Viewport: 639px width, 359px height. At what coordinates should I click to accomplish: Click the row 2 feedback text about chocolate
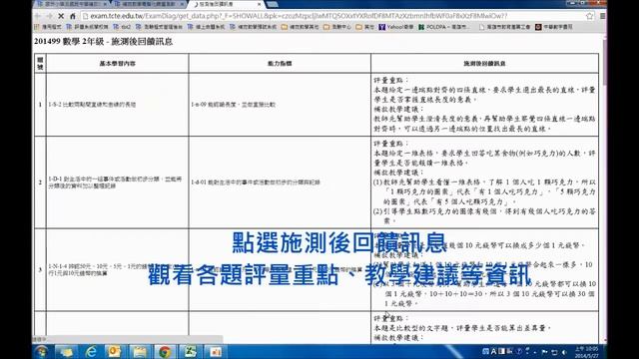coord(484,182)
